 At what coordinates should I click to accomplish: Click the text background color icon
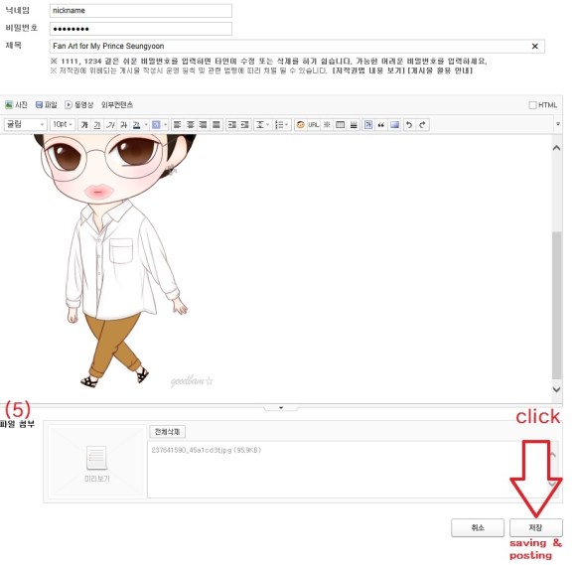click(156, 125)
